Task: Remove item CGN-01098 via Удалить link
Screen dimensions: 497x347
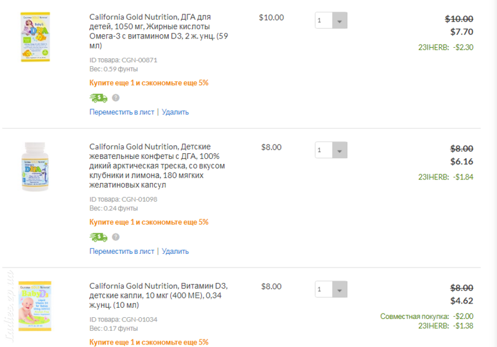Action: coord(175,251)
